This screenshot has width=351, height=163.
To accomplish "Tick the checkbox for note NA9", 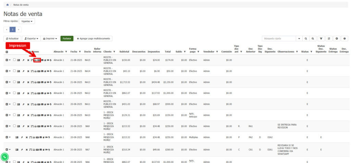I will coord(14,126).
